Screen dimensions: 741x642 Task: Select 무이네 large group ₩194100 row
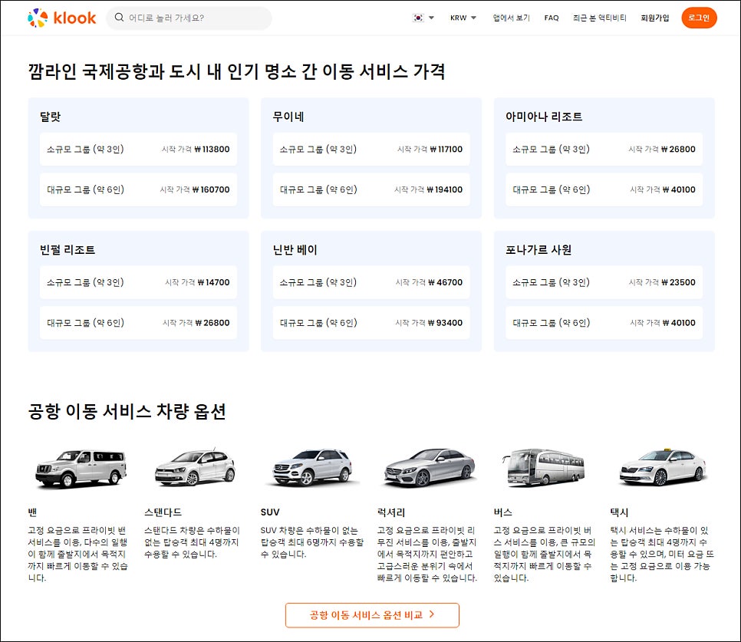pyautogui.click(x=371, y=189)
